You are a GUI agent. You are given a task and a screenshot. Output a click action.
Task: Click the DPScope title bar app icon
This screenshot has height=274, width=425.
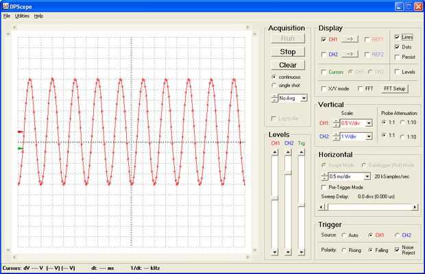click(5, 6)
